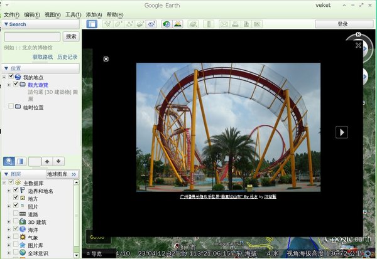377x259 pixels.
Task: Move selected place up with arrow button
Action: click(46, 161)
